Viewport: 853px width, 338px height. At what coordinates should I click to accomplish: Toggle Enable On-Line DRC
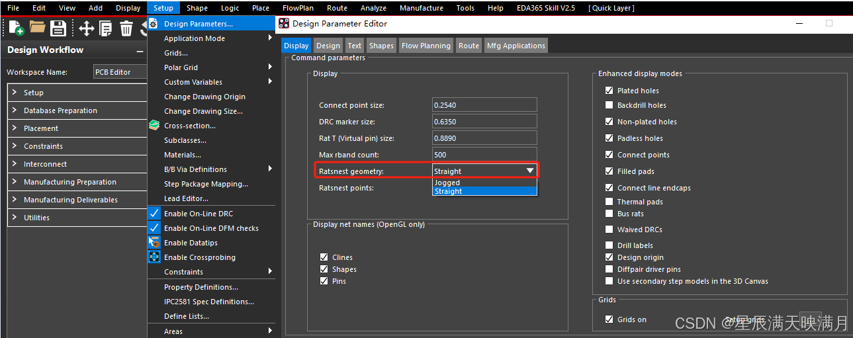click(154, 214)
